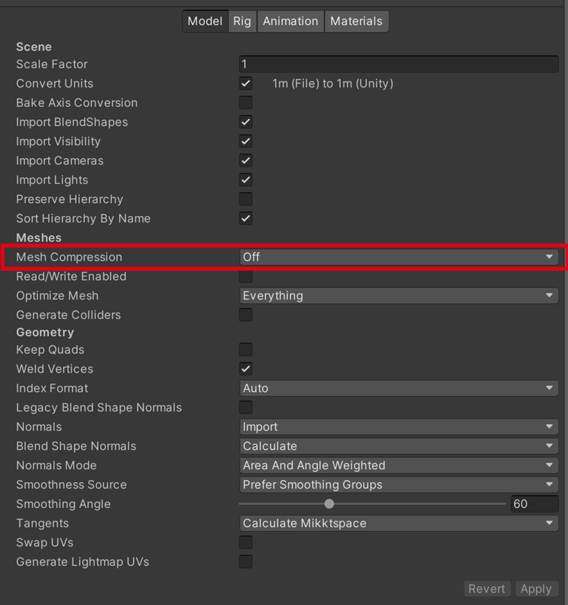The image size is (568, 605).
Task: Click the Smoothing Angle slider handle
Action: click(x=329, y=504)
